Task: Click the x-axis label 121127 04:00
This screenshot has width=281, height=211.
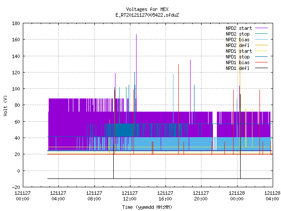Action: click(58, 196)
